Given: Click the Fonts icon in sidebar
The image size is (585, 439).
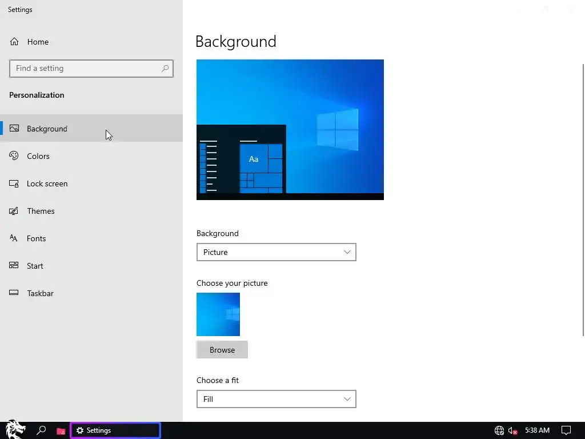Looking at the screenshot, I should (14, 238).
